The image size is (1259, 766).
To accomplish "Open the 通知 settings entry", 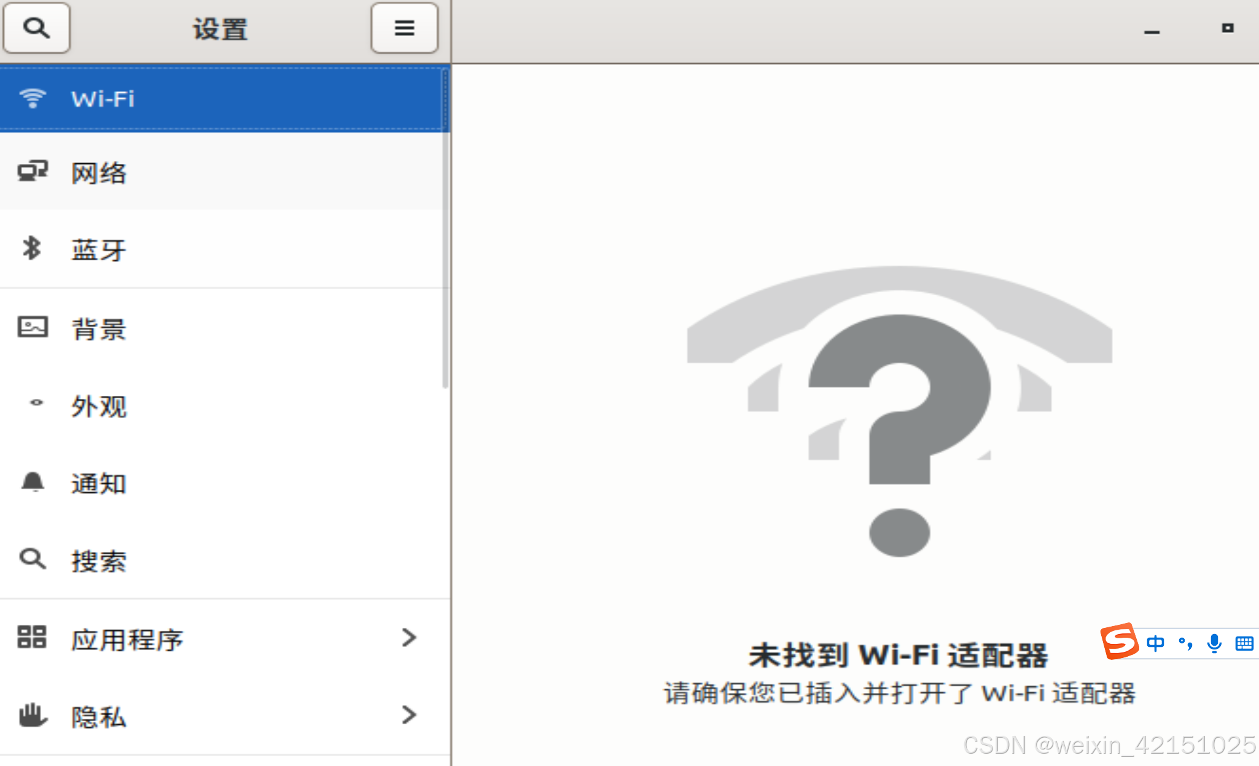I will coord(221,483).
